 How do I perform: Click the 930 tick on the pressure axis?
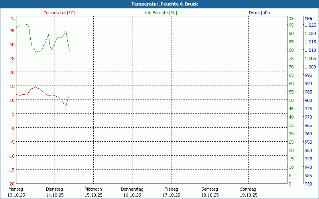coord(308,183)
